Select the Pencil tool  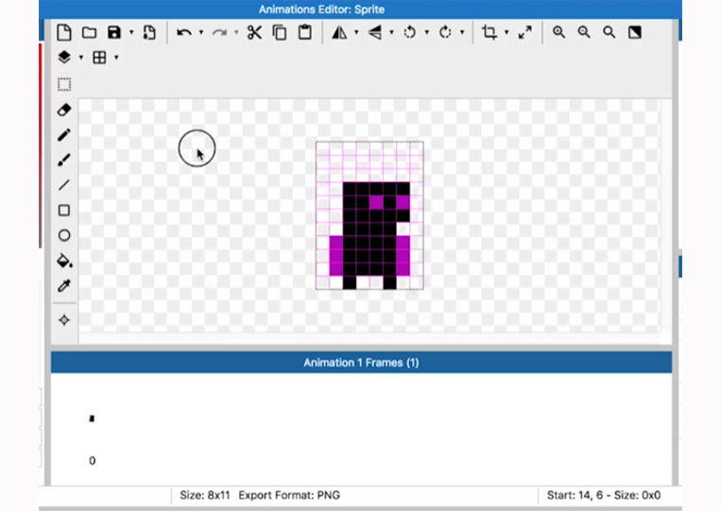[x=64, y=135]
